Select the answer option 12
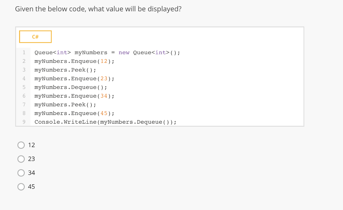343x210 pixels. click(x=21, y=145)
